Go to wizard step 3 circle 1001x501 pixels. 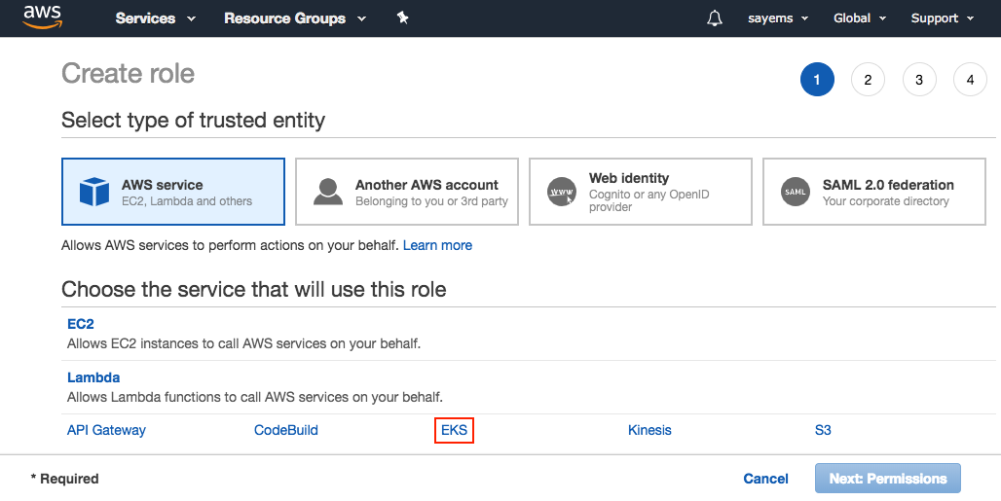[918, 80]
